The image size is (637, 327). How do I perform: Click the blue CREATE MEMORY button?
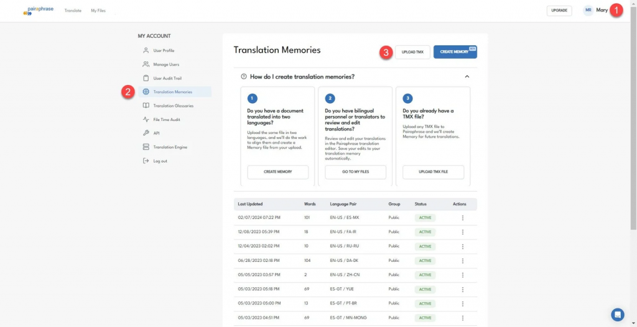[x=455, y=52]
